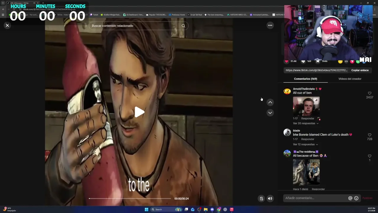Open Chrome from taskbar
This screenshot has width=378, height=213.
click(x=219, y=209)
